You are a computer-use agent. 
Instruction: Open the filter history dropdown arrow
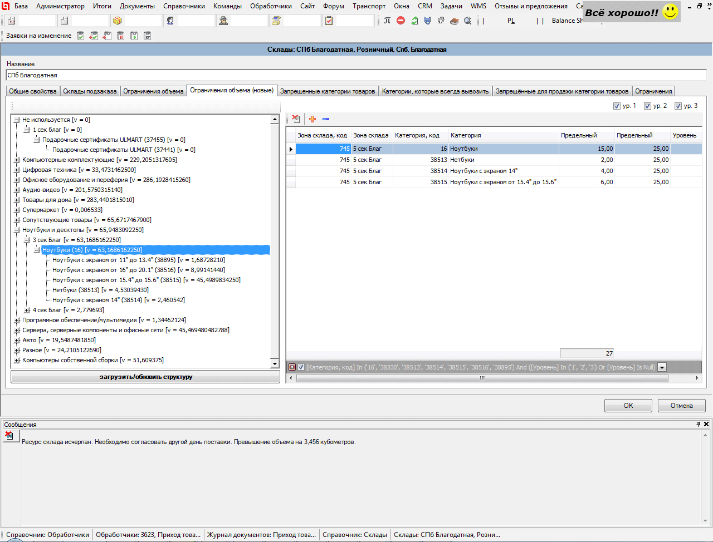662,367
